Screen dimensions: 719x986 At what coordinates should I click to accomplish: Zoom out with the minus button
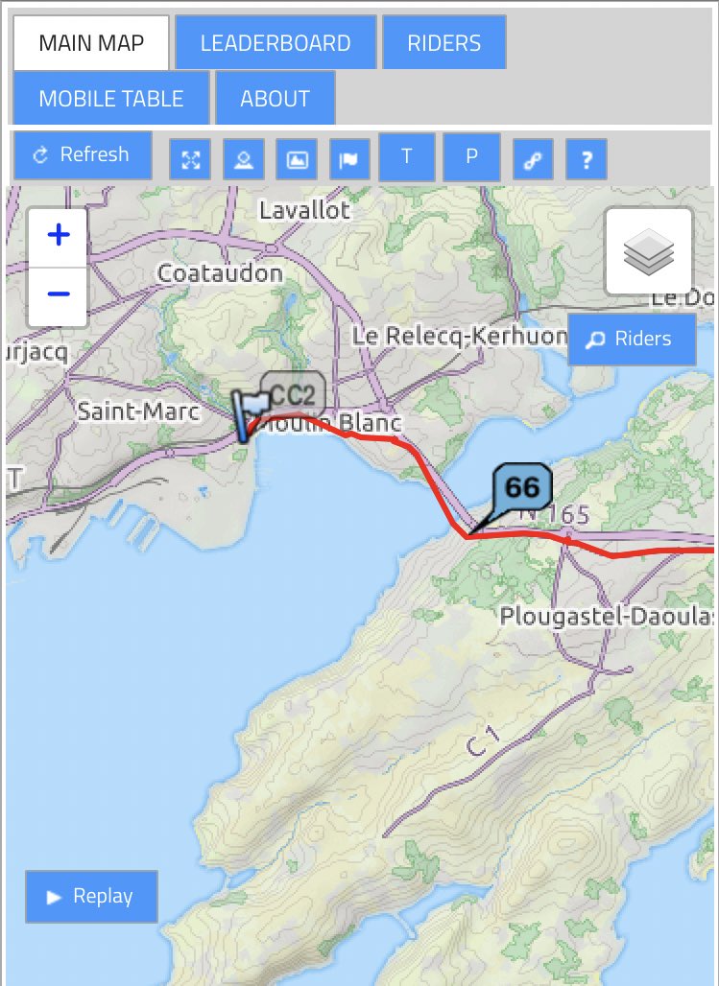pyautogui.click(x=58, y=295)
